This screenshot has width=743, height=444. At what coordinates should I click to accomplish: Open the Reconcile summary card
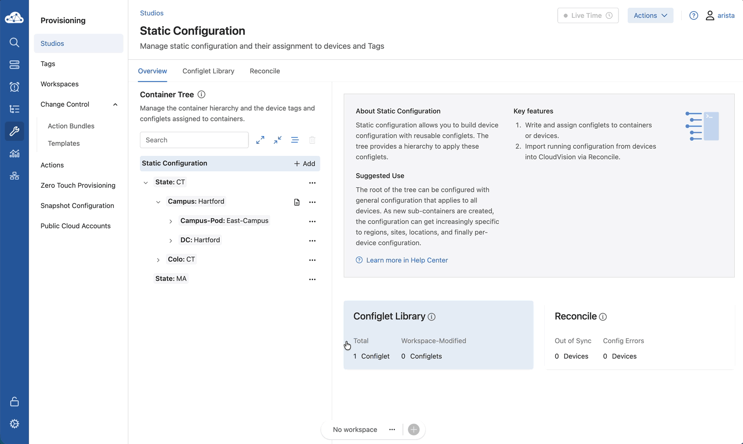tap(639, 335)
